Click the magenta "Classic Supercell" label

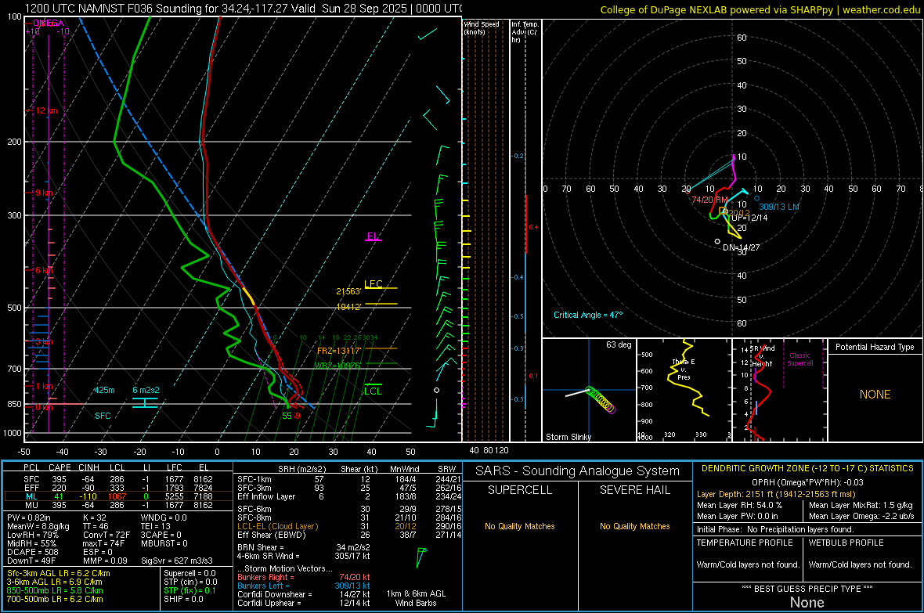pos(799,359)
